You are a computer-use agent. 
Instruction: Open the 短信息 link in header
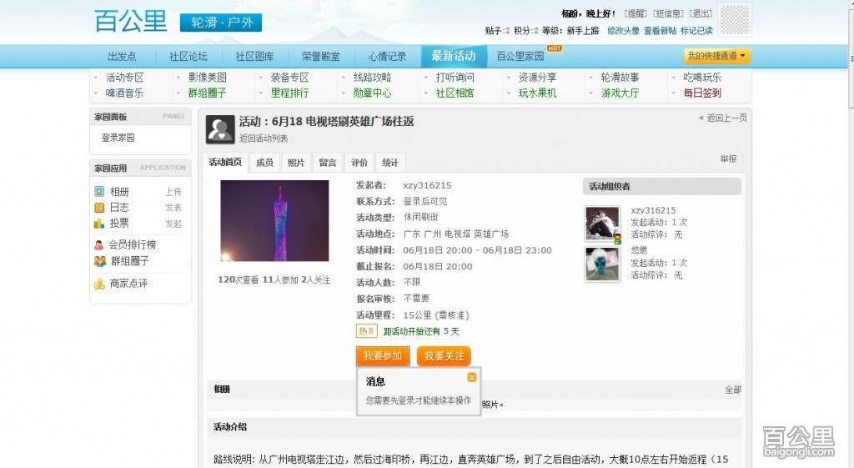(668, 13)
